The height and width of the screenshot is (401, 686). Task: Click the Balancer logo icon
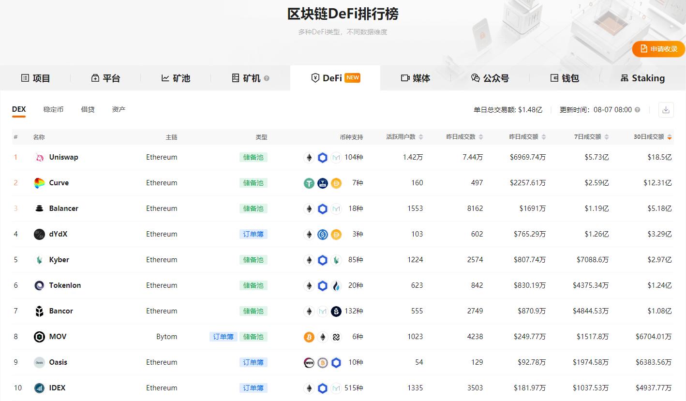39,208
